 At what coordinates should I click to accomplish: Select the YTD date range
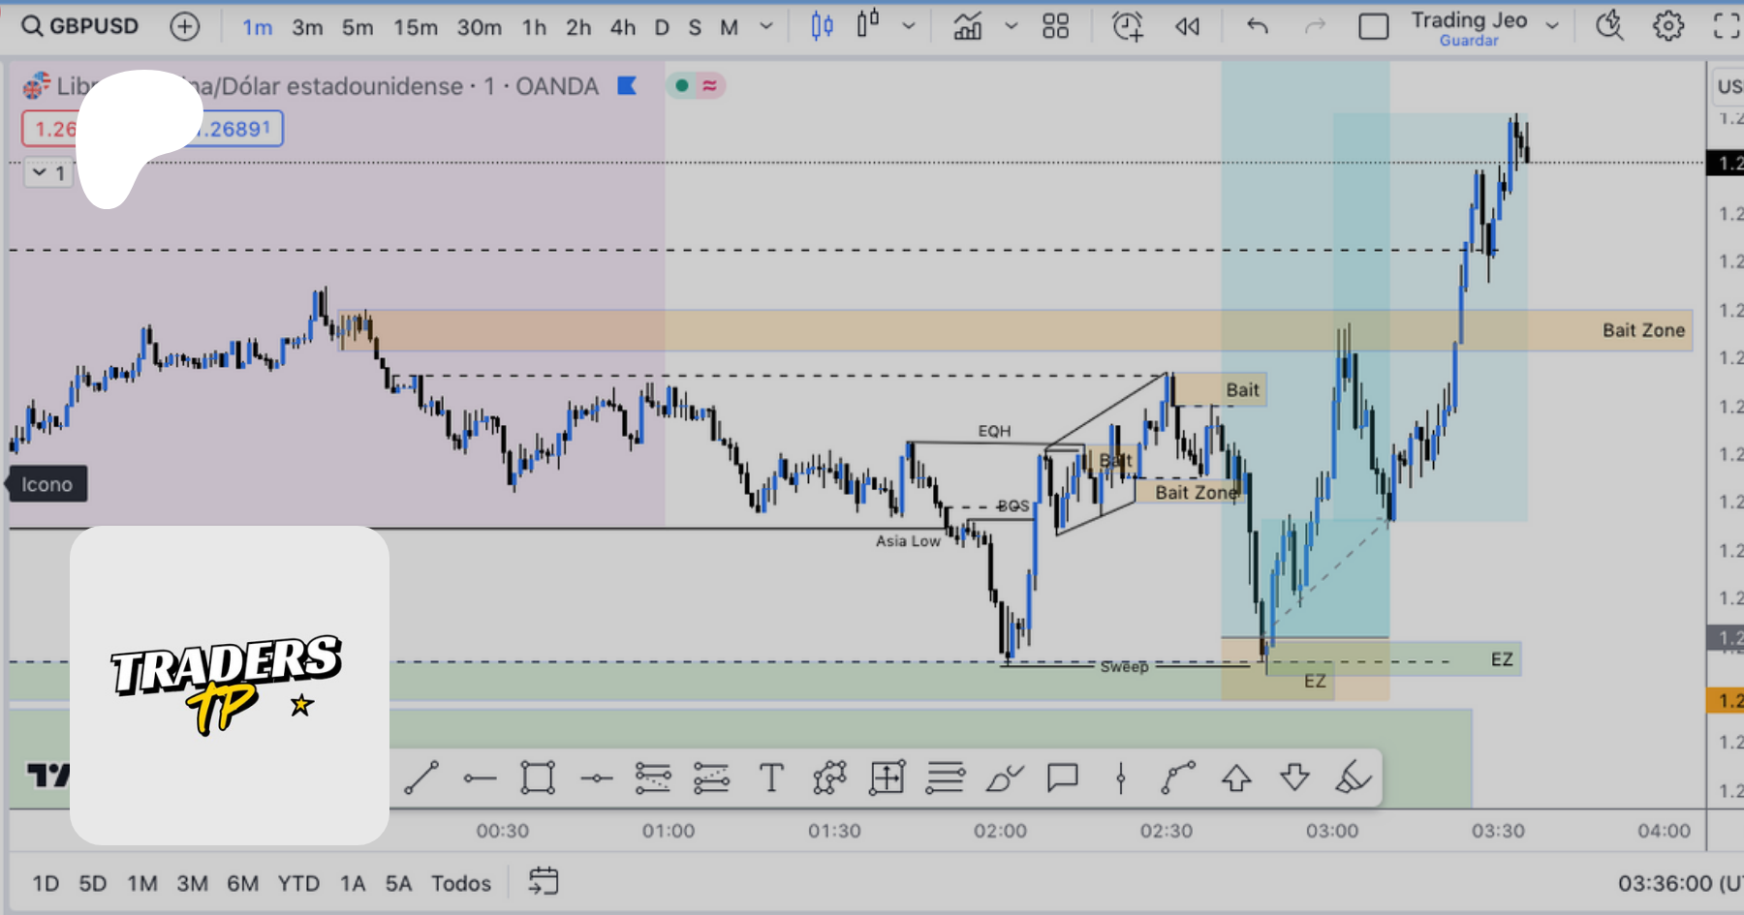pyautogui.click(x=298, y=883)
